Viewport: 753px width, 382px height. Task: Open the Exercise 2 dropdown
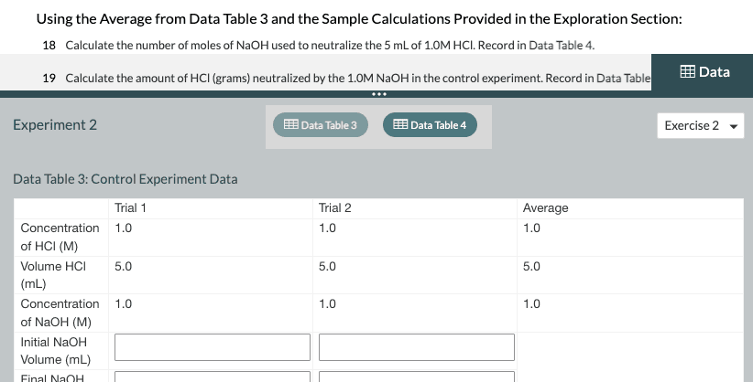701,125
